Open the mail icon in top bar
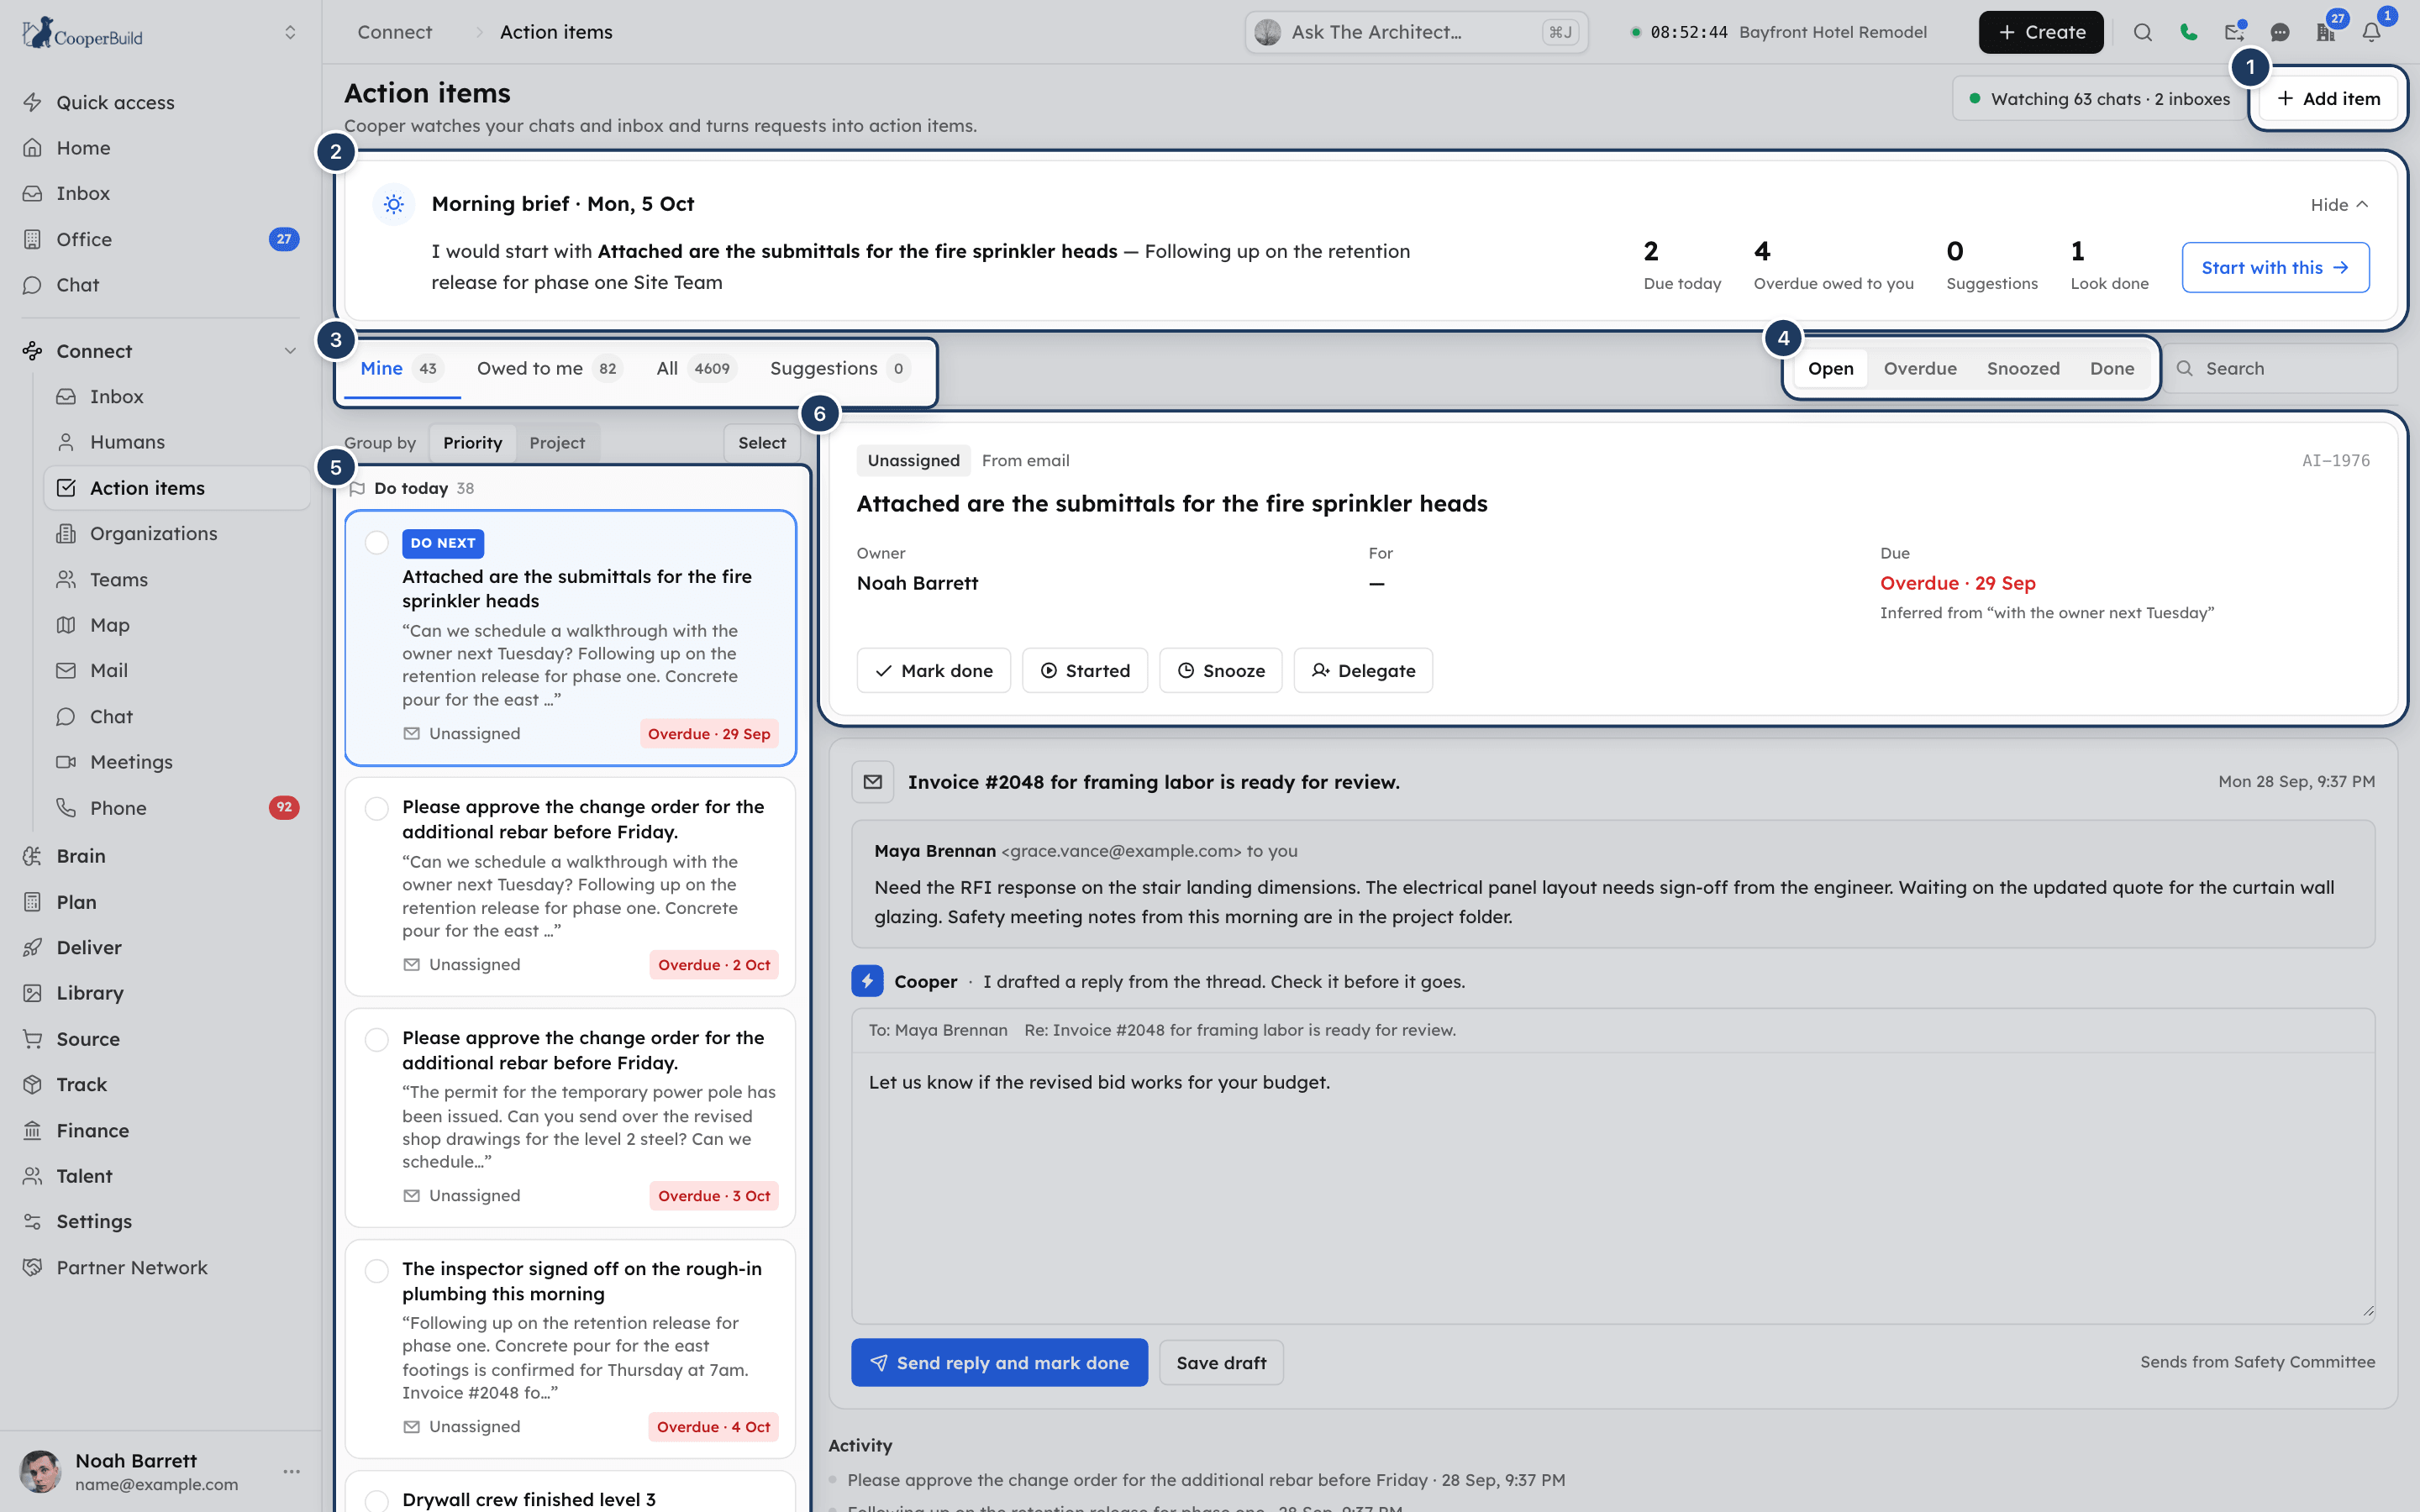2420x1512 pixels. click(2234, 32)
